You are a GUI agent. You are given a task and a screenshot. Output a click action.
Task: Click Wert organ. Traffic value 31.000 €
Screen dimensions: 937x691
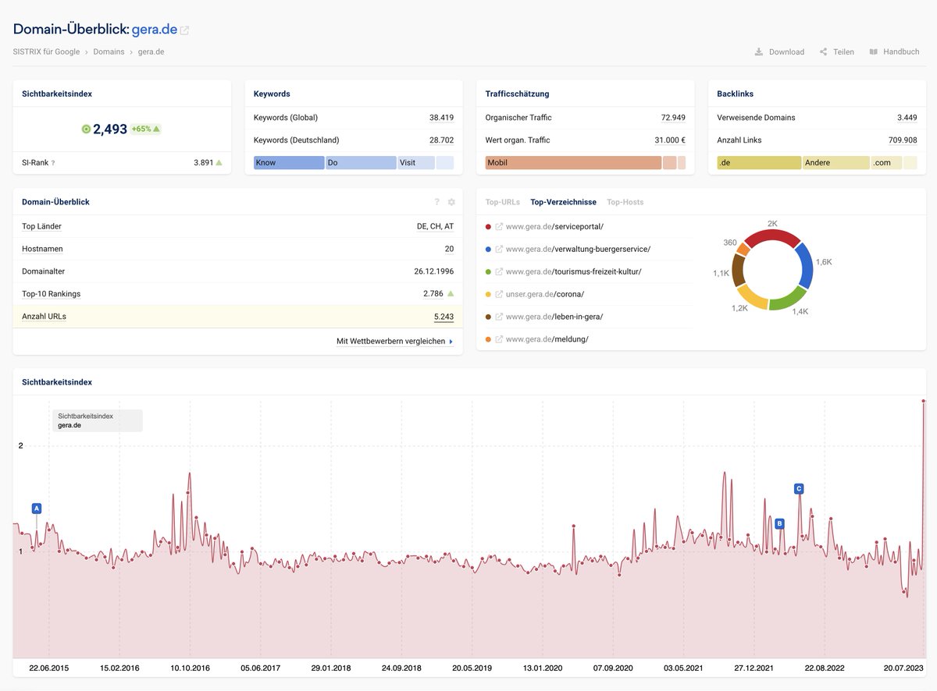click(x=670, y=140)
